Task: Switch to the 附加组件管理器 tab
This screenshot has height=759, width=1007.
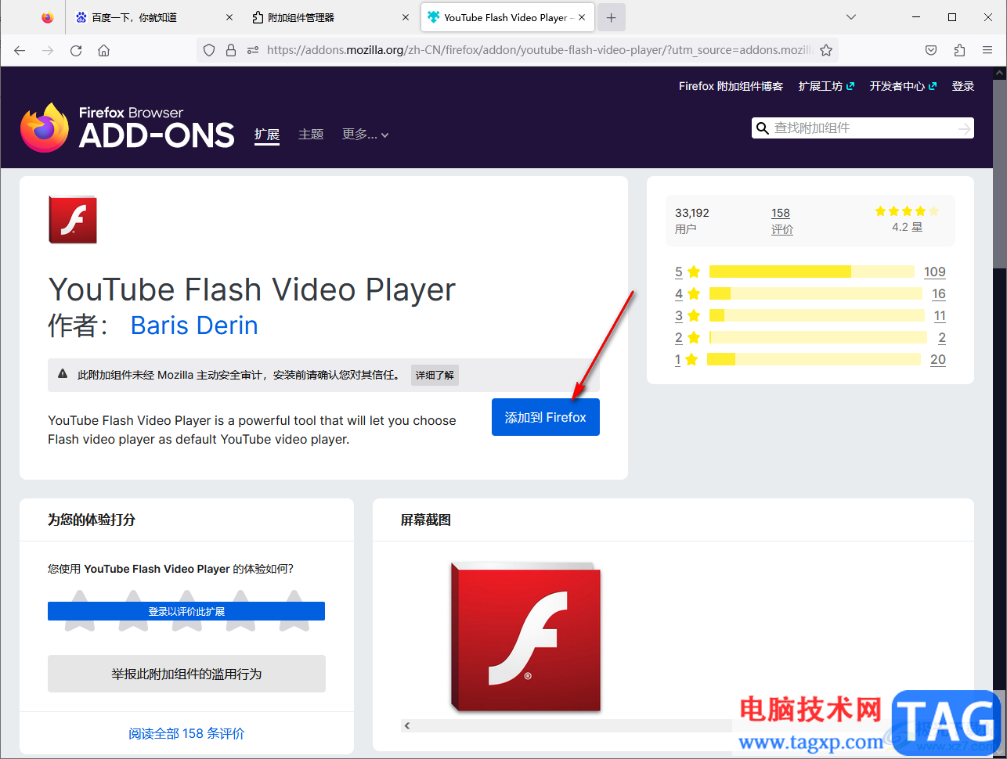Action: tap(331, 17)
